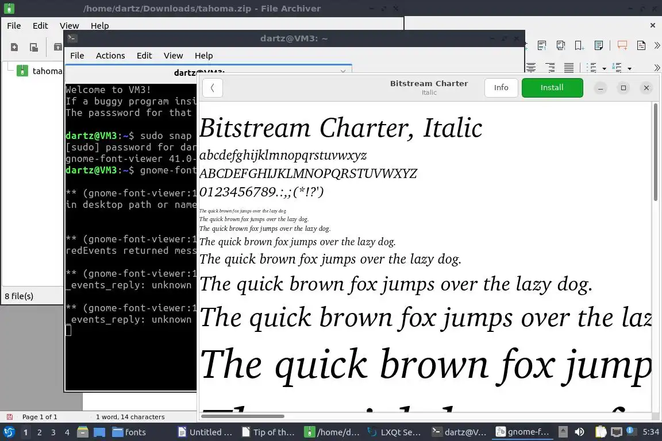Insert bookmark icon in Writer toolbar
Screen dimensions: 662x441
(x=579, y=45)
